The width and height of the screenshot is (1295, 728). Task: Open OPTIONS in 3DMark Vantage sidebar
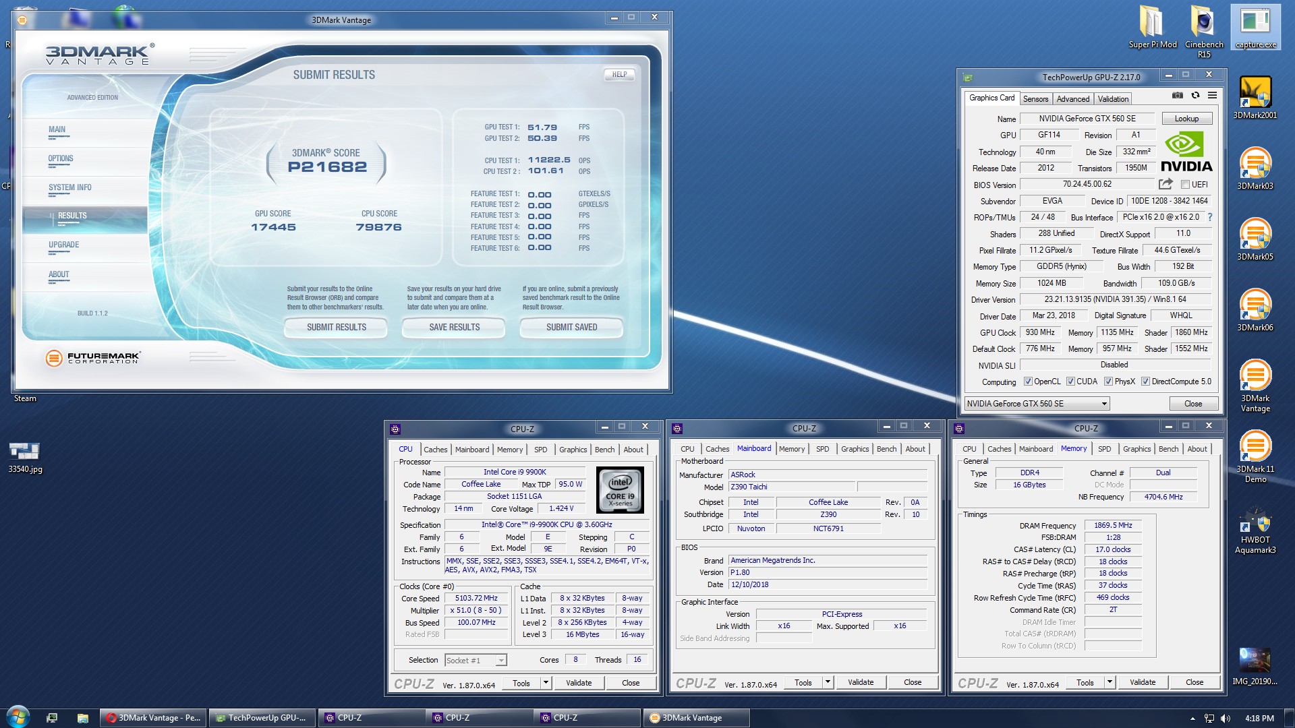[61, 159]
